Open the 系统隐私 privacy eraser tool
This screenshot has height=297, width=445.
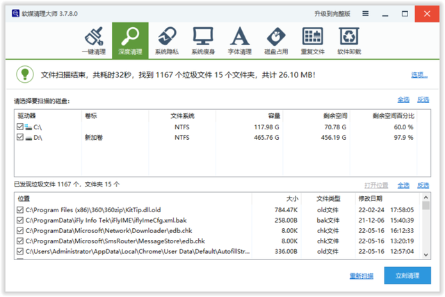pyautogui.click(x=167, y=40)
